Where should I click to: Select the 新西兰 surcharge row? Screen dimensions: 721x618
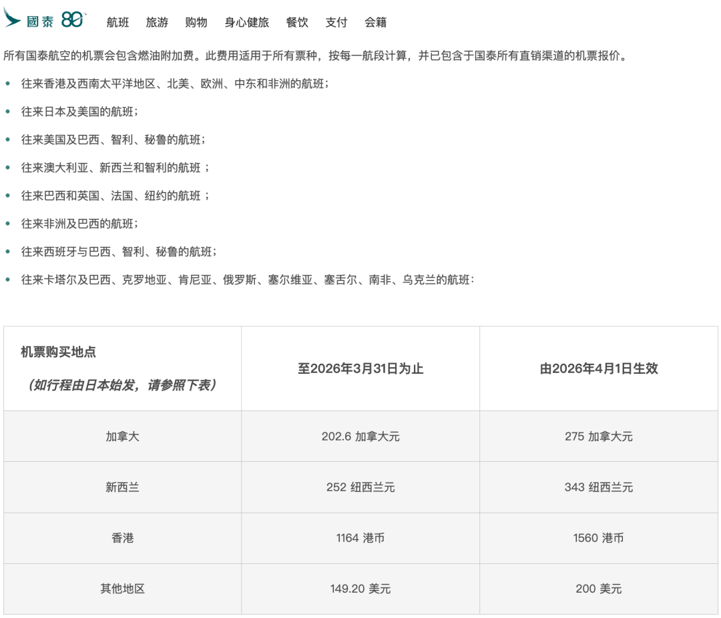point(123,487)
